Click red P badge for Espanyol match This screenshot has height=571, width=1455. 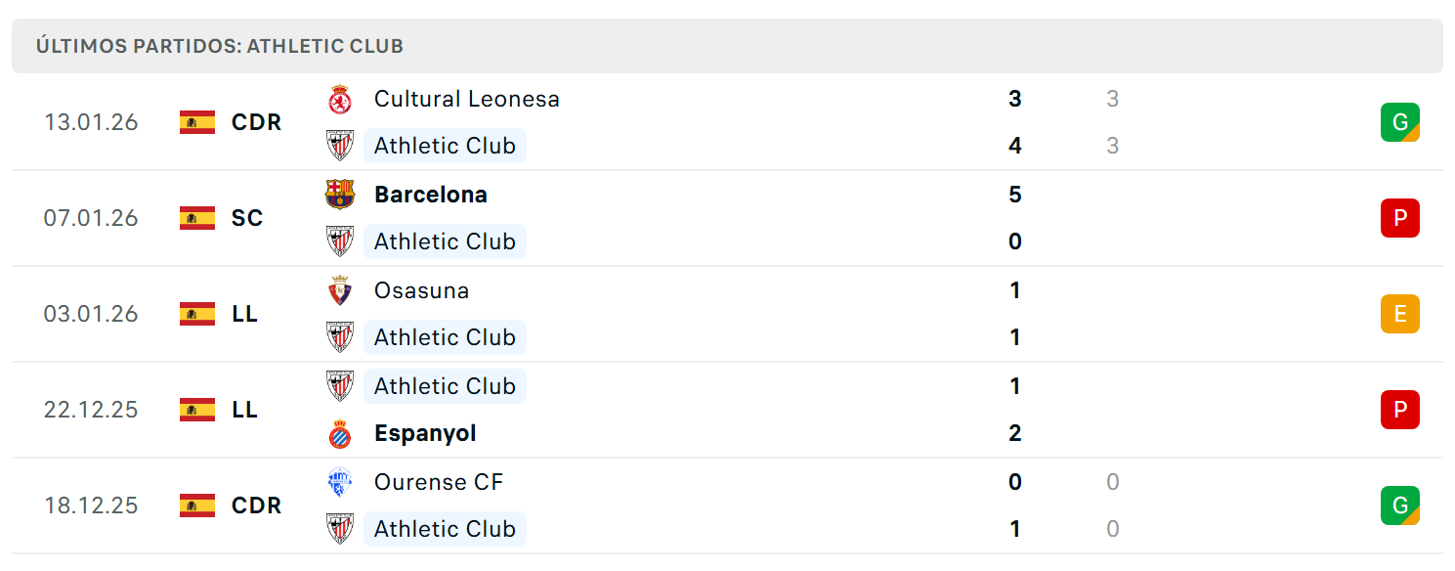click(x=1399, y=410)
